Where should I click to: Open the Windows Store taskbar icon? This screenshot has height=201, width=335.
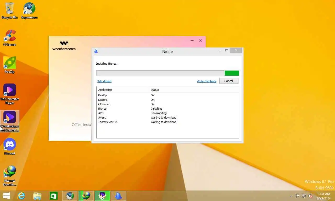point(54,196)
